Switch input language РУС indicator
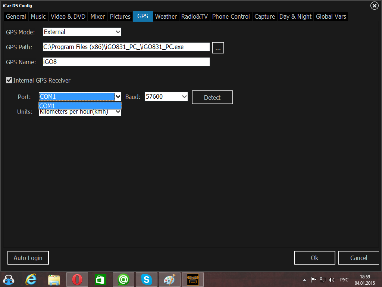The image size is (382, 287). (344, 280)
